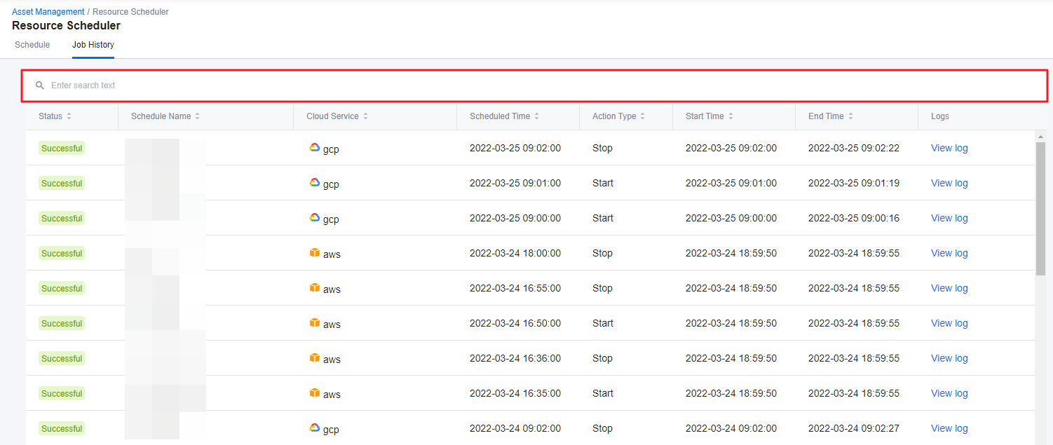Screen dimensions: 1053x445
Task: Click Successful badge in first row
Action: 62,148
